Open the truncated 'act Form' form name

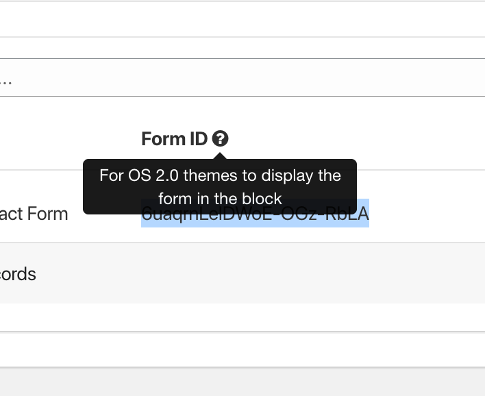(34, 214)
